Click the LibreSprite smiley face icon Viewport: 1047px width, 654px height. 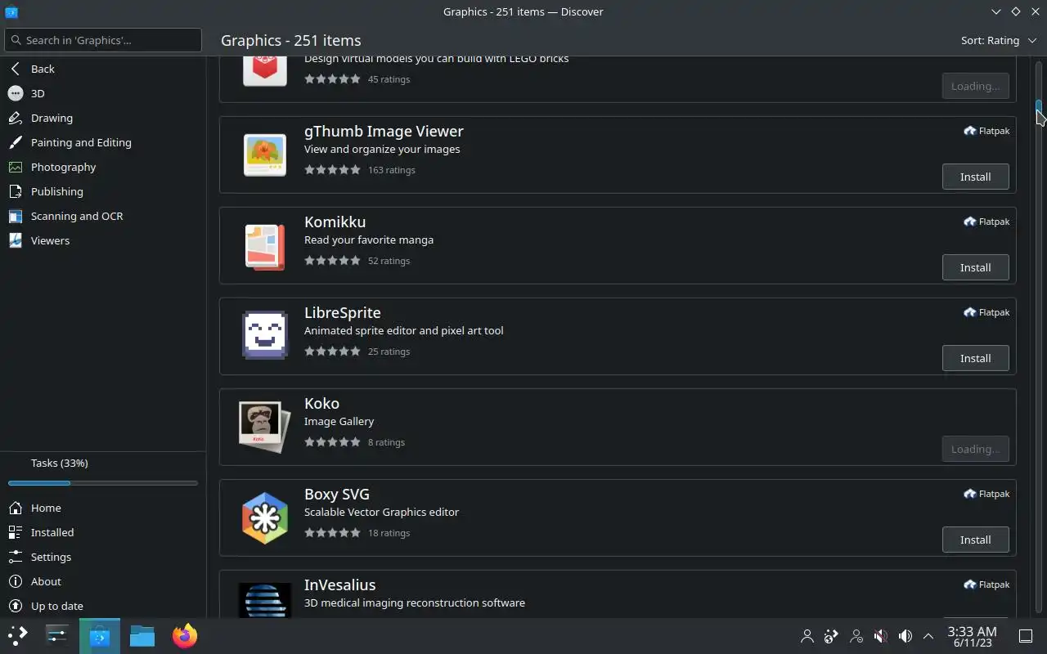[x=265, y=336]
